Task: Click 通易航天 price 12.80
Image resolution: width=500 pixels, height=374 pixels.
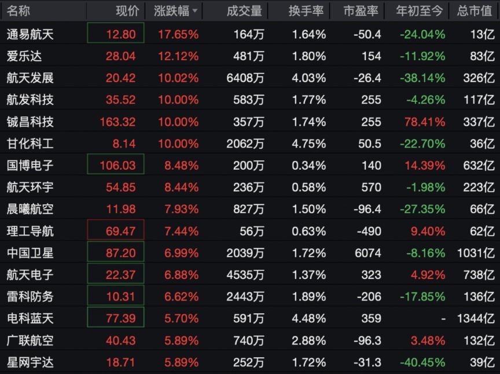Action: (121, 34)
